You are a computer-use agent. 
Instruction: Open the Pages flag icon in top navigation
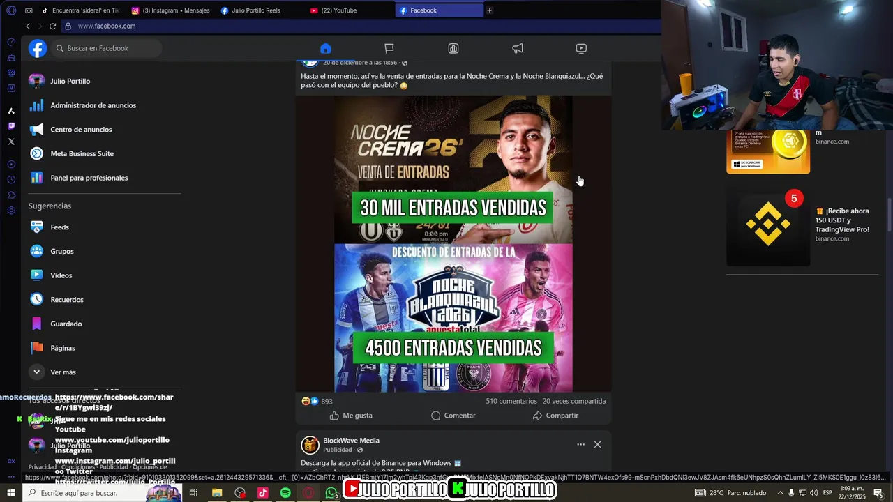click(x=389, y=48)
